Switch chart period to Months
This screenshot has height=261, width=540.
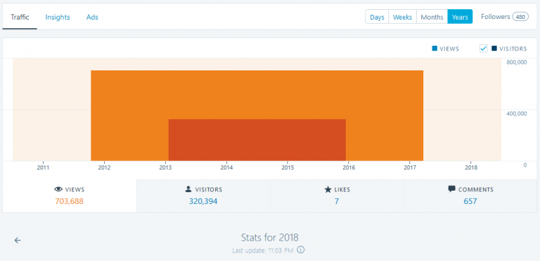(x=432, y=17)
